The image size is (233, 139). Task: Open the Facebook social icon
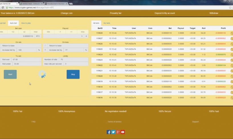click(x=109, y=132)
